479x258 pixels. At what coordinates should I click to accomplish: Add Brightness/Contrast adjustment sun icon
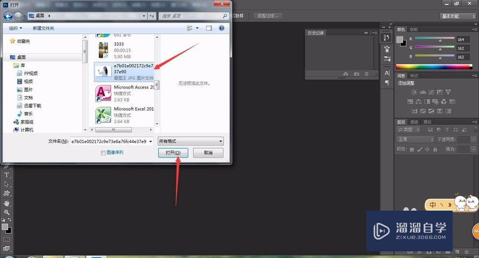point(414,92)
